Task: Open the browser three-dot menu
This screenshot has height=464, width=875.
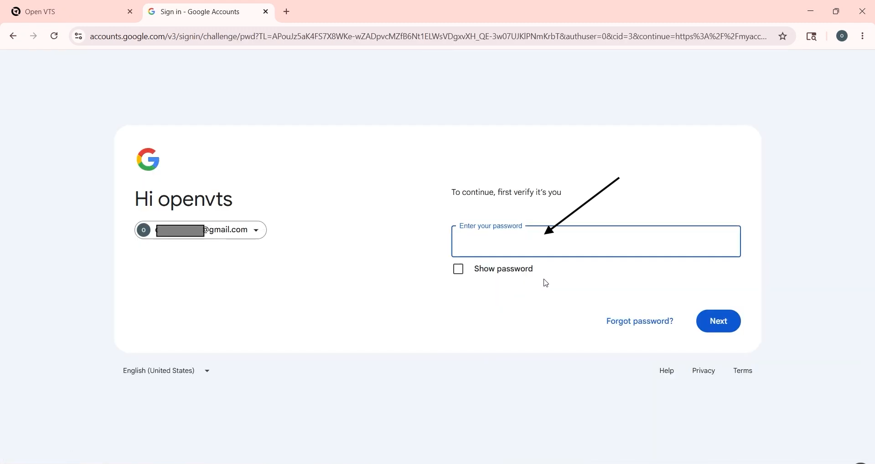Action: pos(863,36)
